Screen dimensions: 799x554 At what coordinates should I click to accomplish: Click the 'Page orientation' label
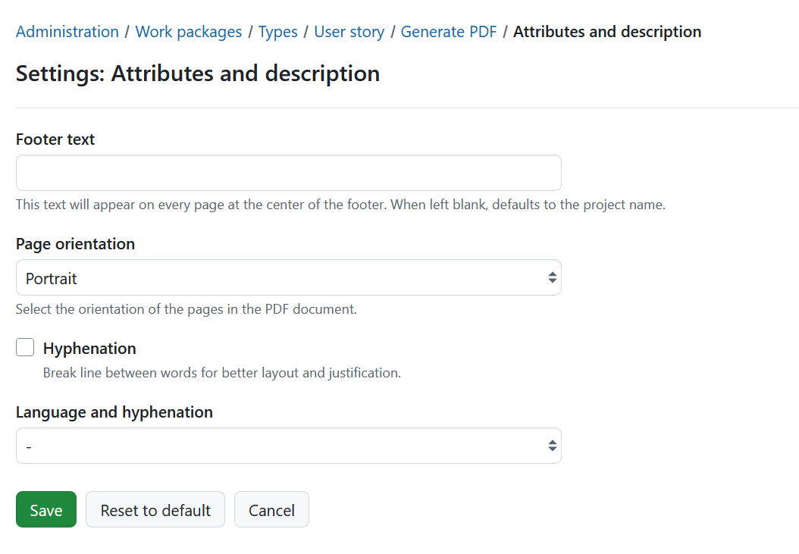[75, 243]
